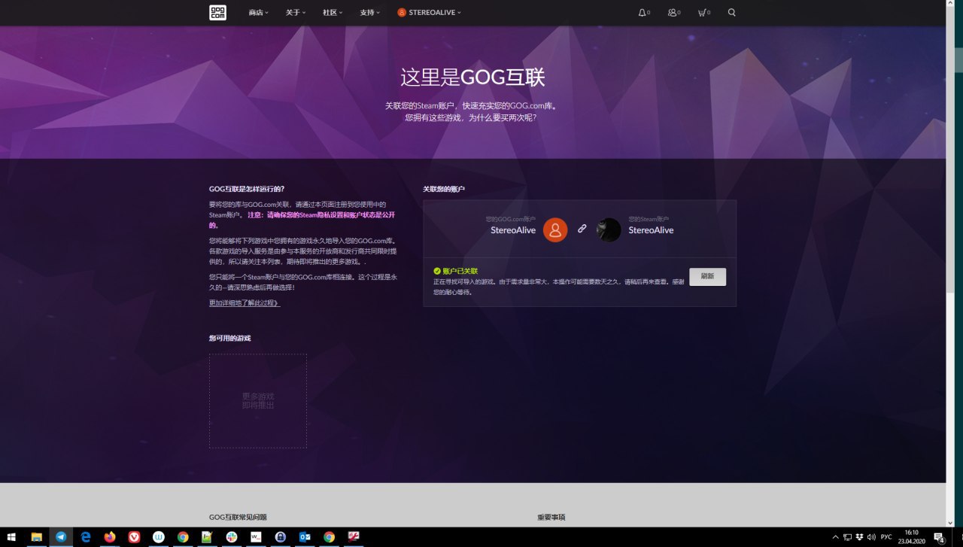Click the 您可用的游戏 heading
This screenshot has width=963, height=547.
click(230, 338)
